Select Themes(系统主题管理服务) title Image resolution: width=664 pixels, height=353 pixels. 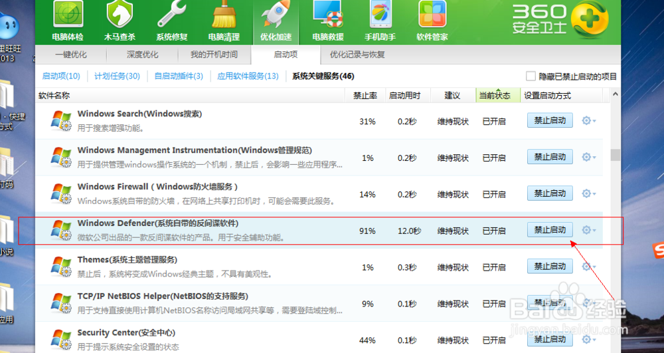[127, 260]
